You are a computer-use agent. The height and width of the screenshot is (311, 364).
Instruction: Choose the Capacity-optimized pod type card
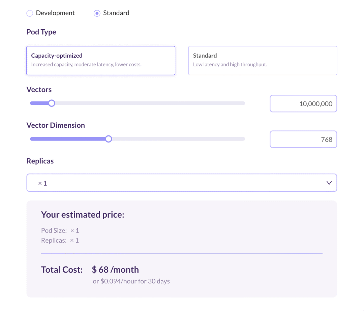101,60
